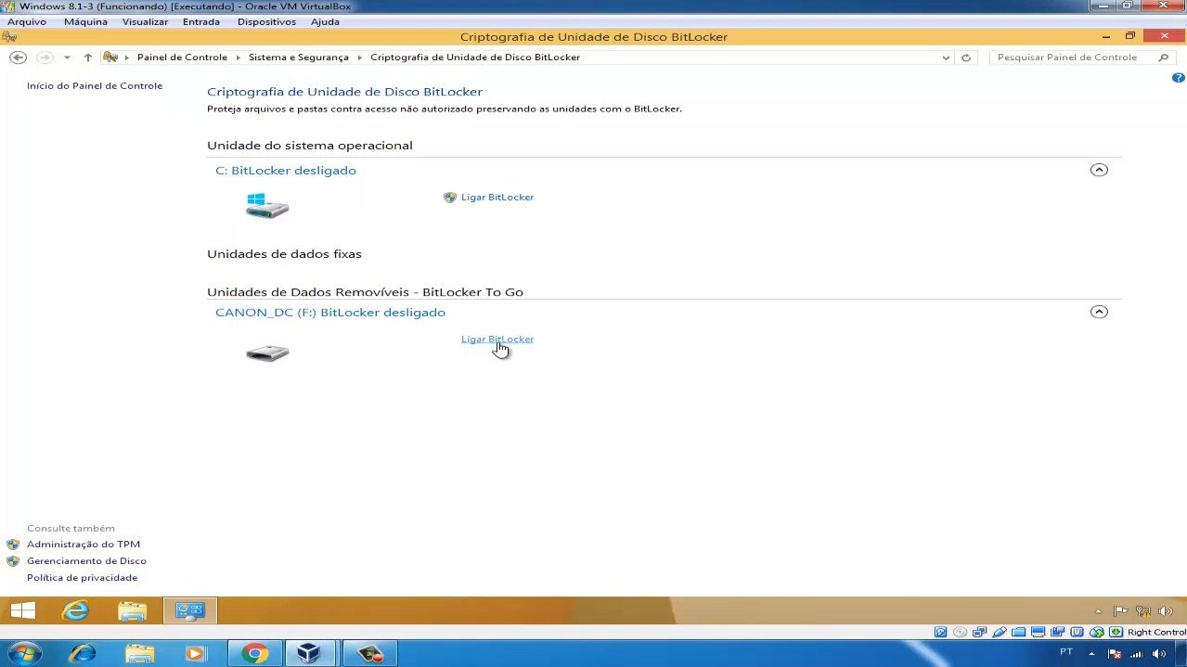1187x667 pixels.
Task: Expand arrow after Painel de Controle breadcrumb
Action: pyautogui.click(x=238, y=58)
